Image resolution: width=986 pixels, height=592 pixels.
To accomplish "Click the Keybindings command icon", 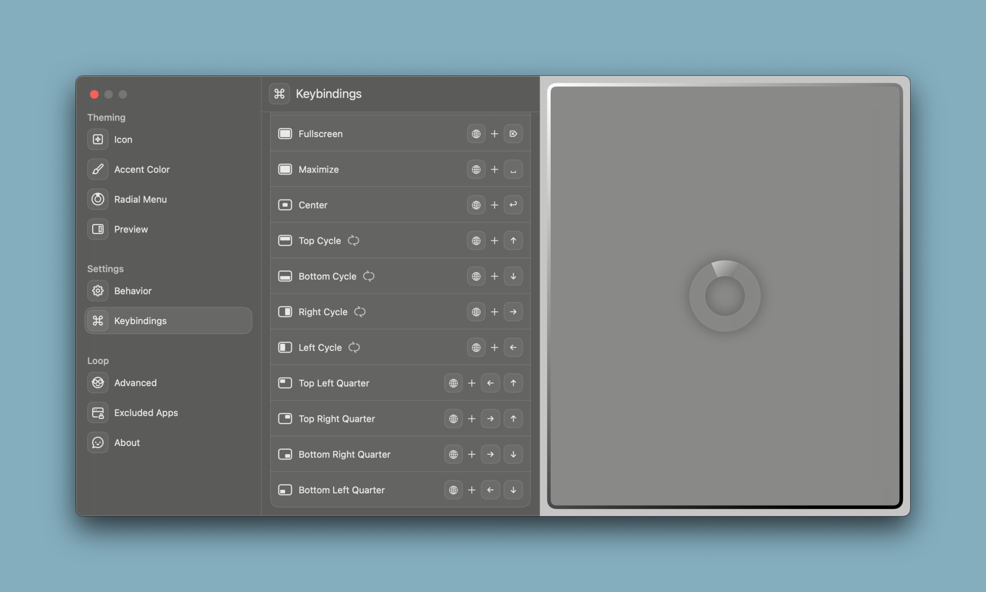I will (98, 321).
